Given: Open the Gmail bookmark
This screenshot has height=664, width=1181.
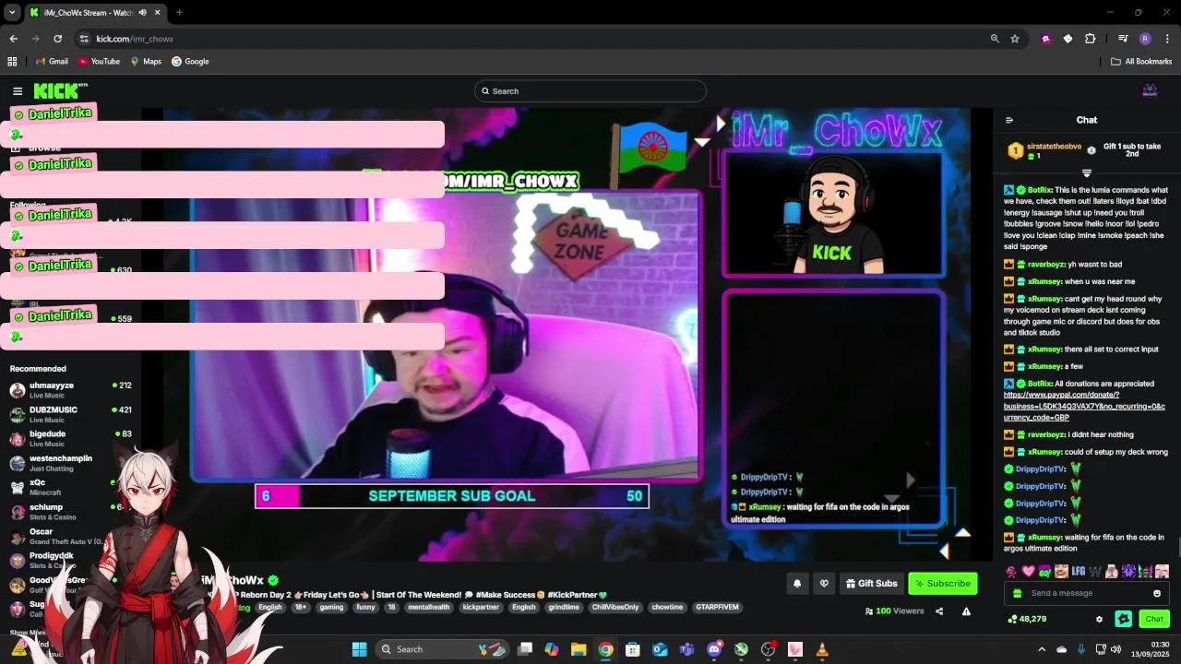Looking at the screenshot, I should 52,62.
